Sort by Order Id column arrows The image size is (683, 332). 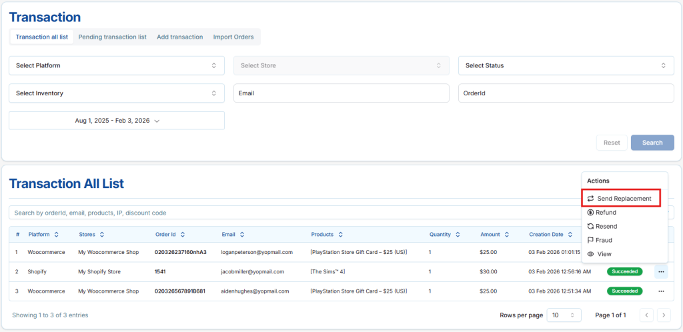coord(182,235)
